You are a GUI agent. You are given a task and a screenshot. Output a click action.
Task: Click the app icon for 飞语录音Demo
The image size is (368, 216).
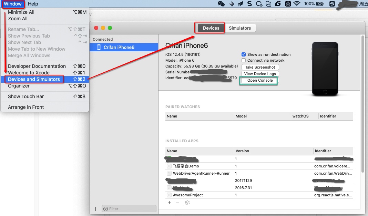[x=169, y=166]
